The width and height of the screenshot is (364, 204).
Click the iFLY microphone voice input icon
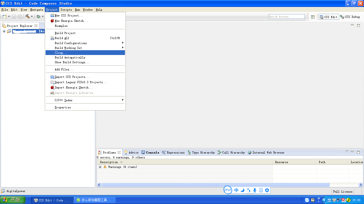pos(255,190)
